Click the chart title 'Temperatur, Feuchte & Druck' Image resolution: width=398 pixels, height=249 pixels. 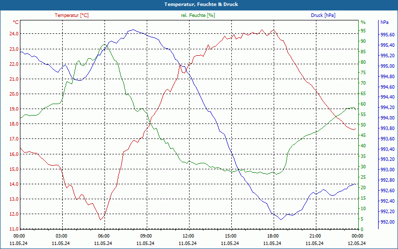201,4
